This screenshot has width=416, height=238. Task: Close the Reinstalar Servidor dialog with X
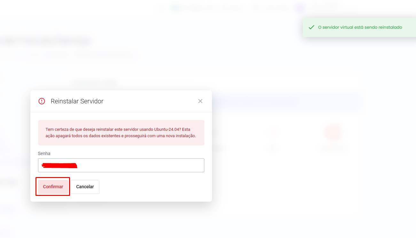(200, 101)
